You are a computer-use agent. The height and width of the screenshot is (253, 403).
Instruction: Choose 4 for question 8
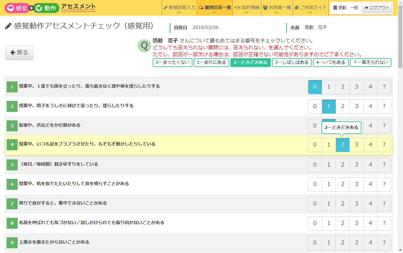tap(370, 223)
